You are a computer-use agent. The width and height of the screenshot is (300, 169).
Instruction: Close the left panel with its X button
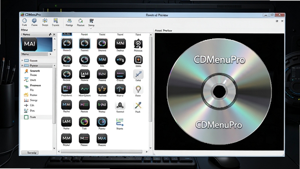point(54,35)
